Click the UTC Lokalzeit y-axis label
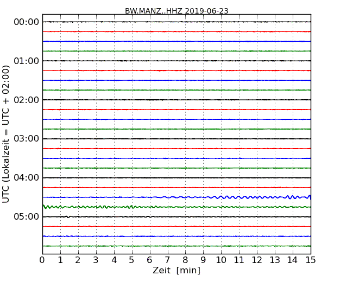353x282 pixels. click(x=6, y=134)
